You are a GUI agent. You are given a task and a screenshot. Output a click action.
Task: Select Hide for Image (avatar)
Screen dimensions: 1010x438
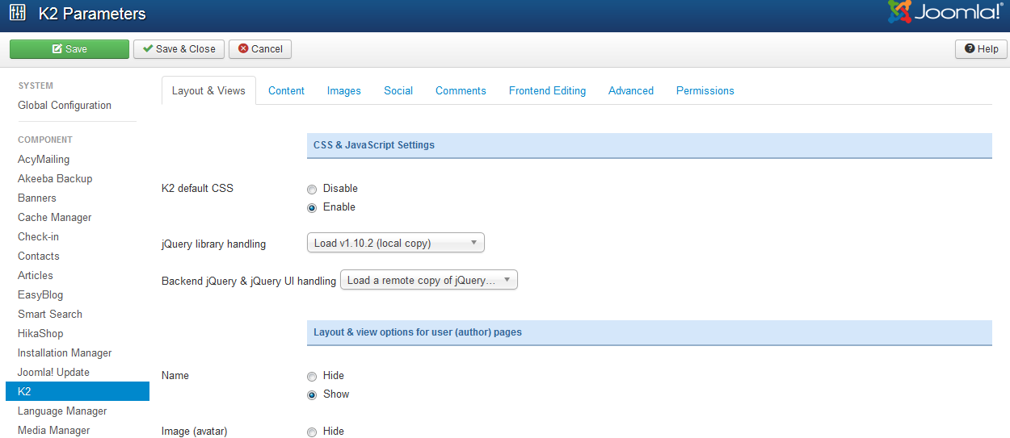312,432
